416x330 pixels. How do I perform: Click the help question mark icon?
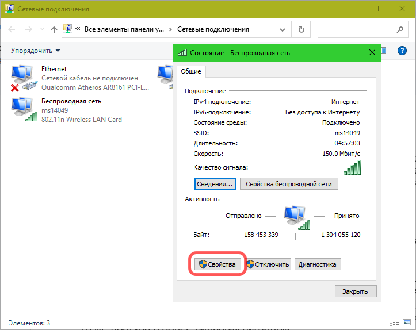tap(402, 51)
